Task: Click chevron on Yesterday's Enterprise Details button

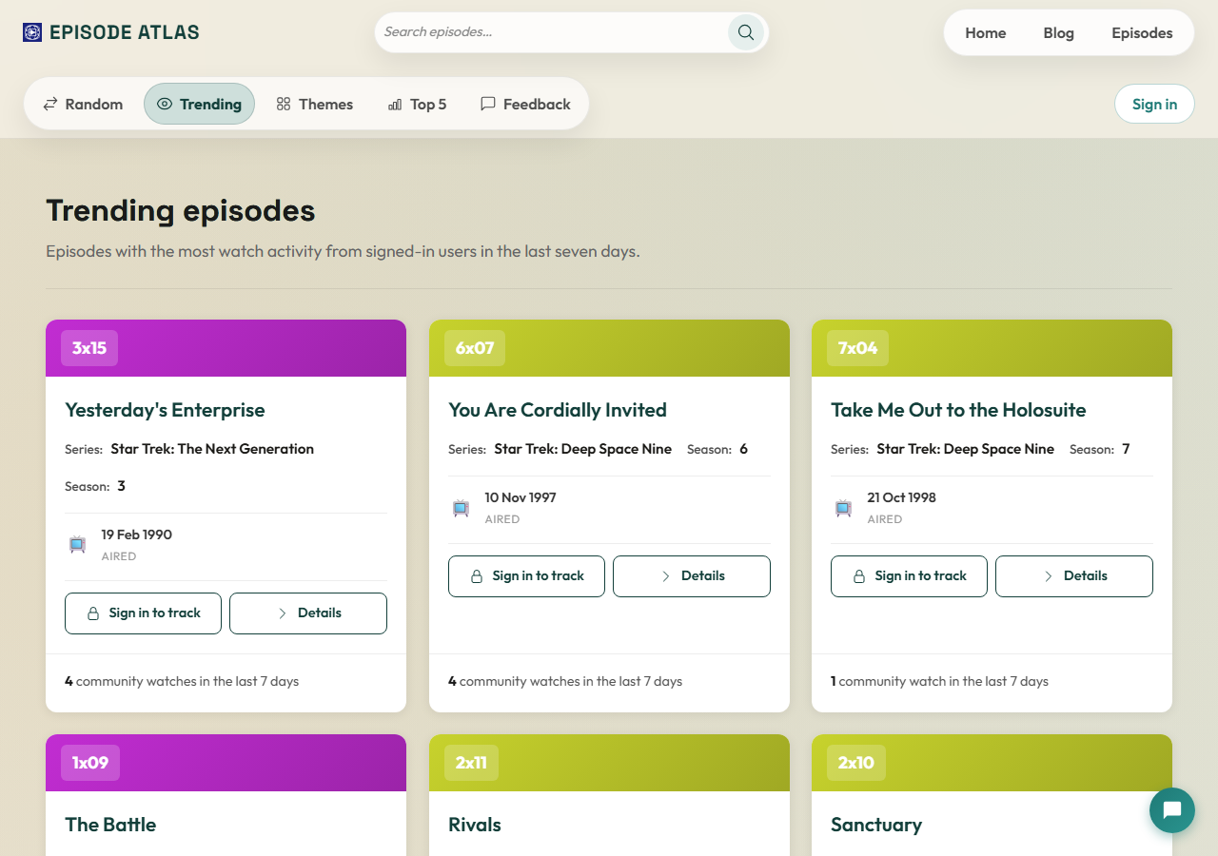Action: [283, 613]
